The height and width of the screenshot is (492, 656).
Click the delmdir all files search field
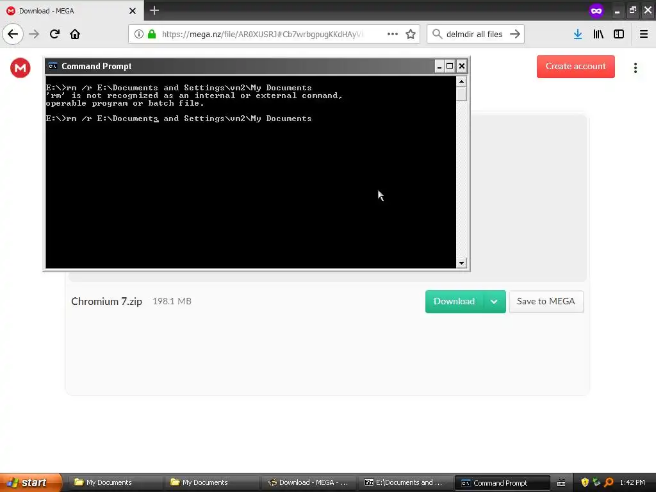coord(475,34)
